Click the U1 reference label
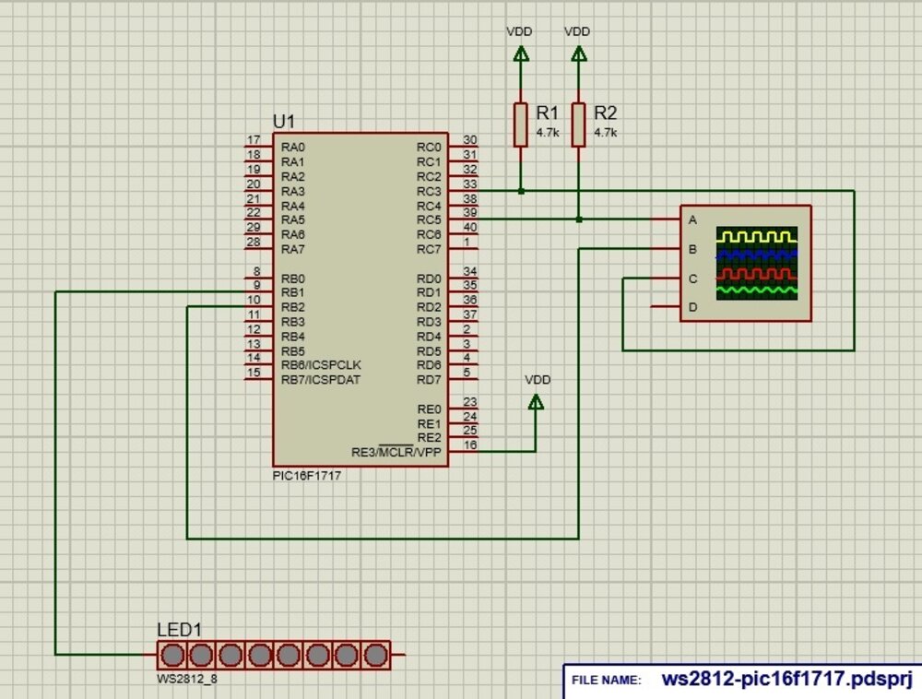Screen dimensions: 922x699 [x=284, y=122]
